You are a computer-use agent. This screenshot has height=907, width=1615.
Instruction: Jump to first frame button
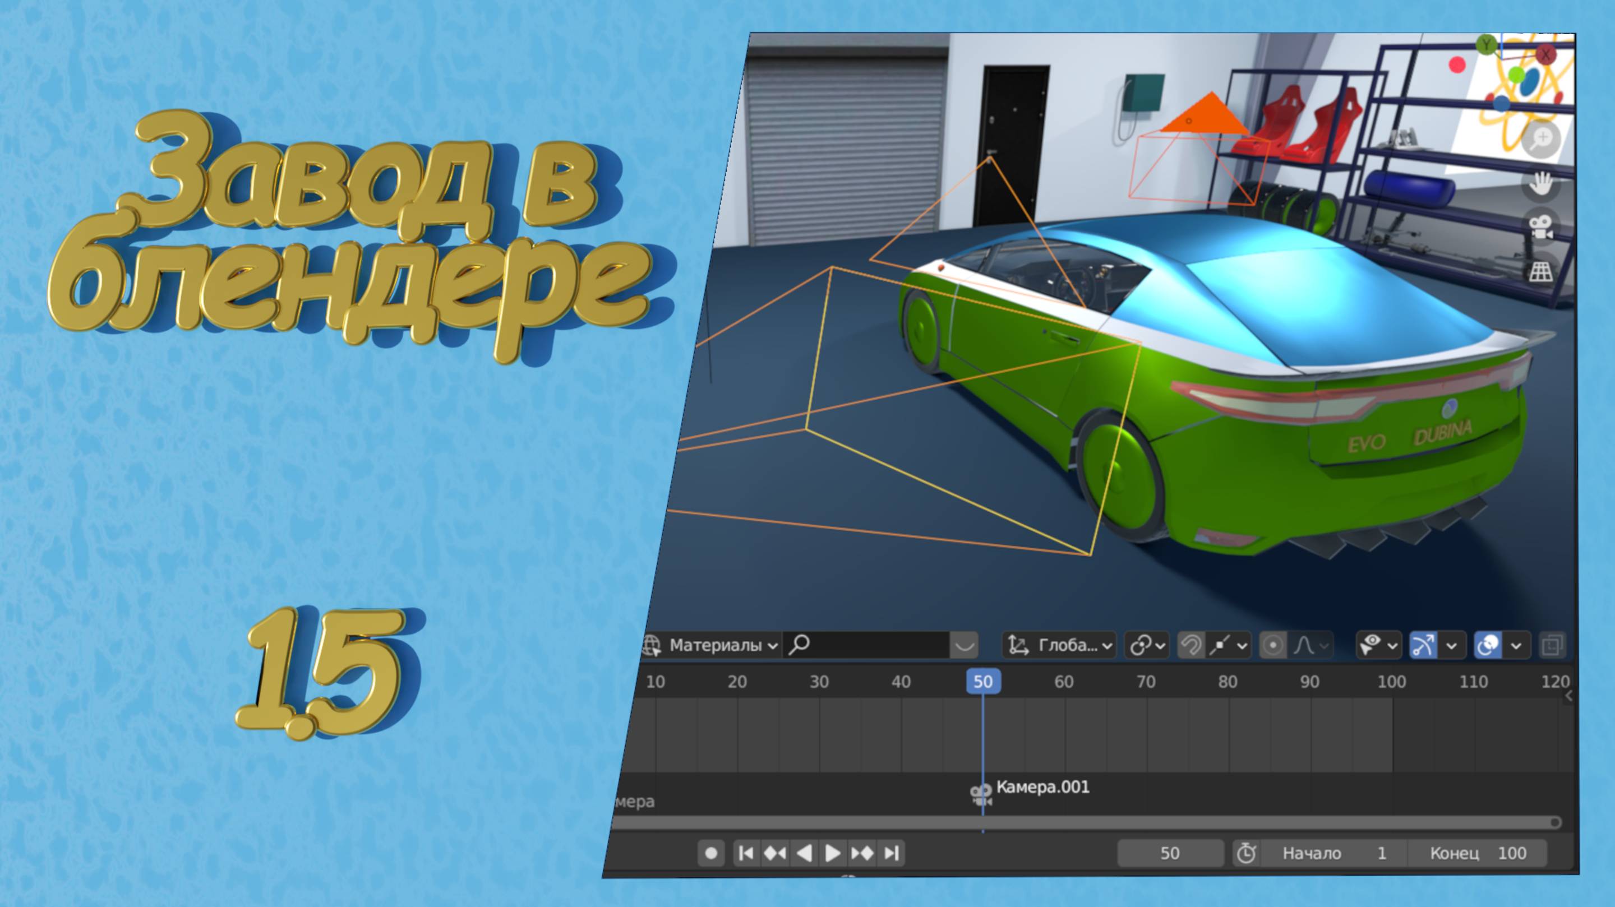(x=746, y=853)
